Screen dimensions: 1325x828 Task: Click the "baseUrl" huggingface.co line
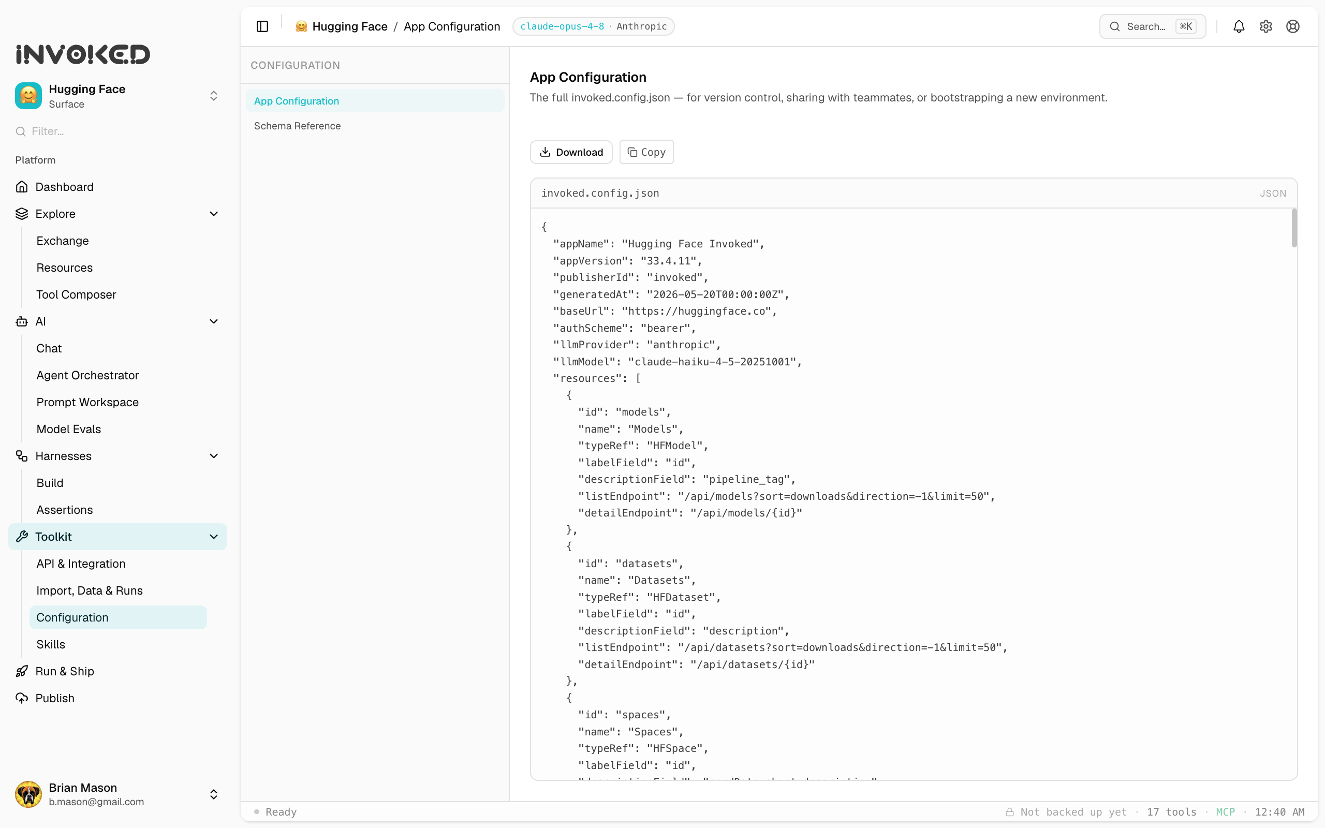(x=665, y=311)
